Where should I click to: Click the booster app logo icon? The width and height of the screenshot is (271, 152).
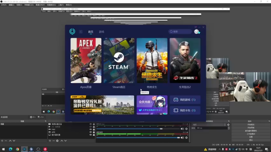click(x=72, y=31)
